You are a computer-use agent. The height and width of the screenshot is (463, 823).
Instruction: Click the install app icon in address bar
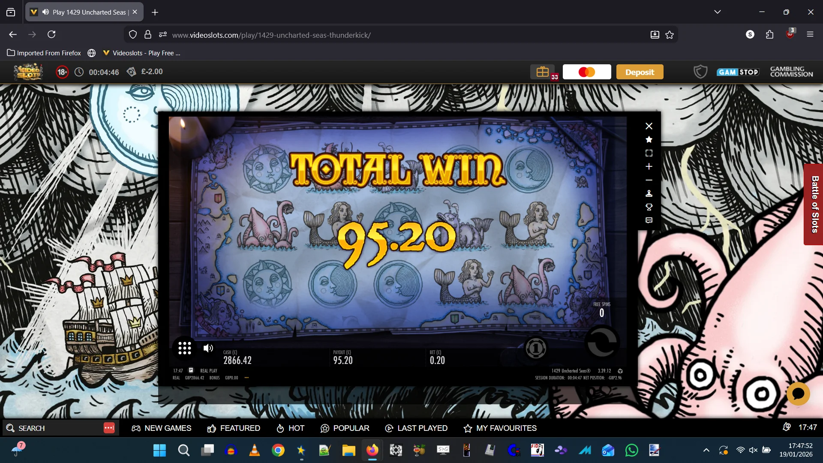pos(655,35)
